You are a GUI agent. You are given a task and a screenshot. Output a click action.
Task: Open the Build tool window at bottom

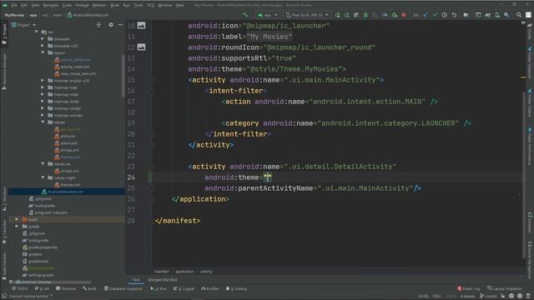tap(89, 289)
